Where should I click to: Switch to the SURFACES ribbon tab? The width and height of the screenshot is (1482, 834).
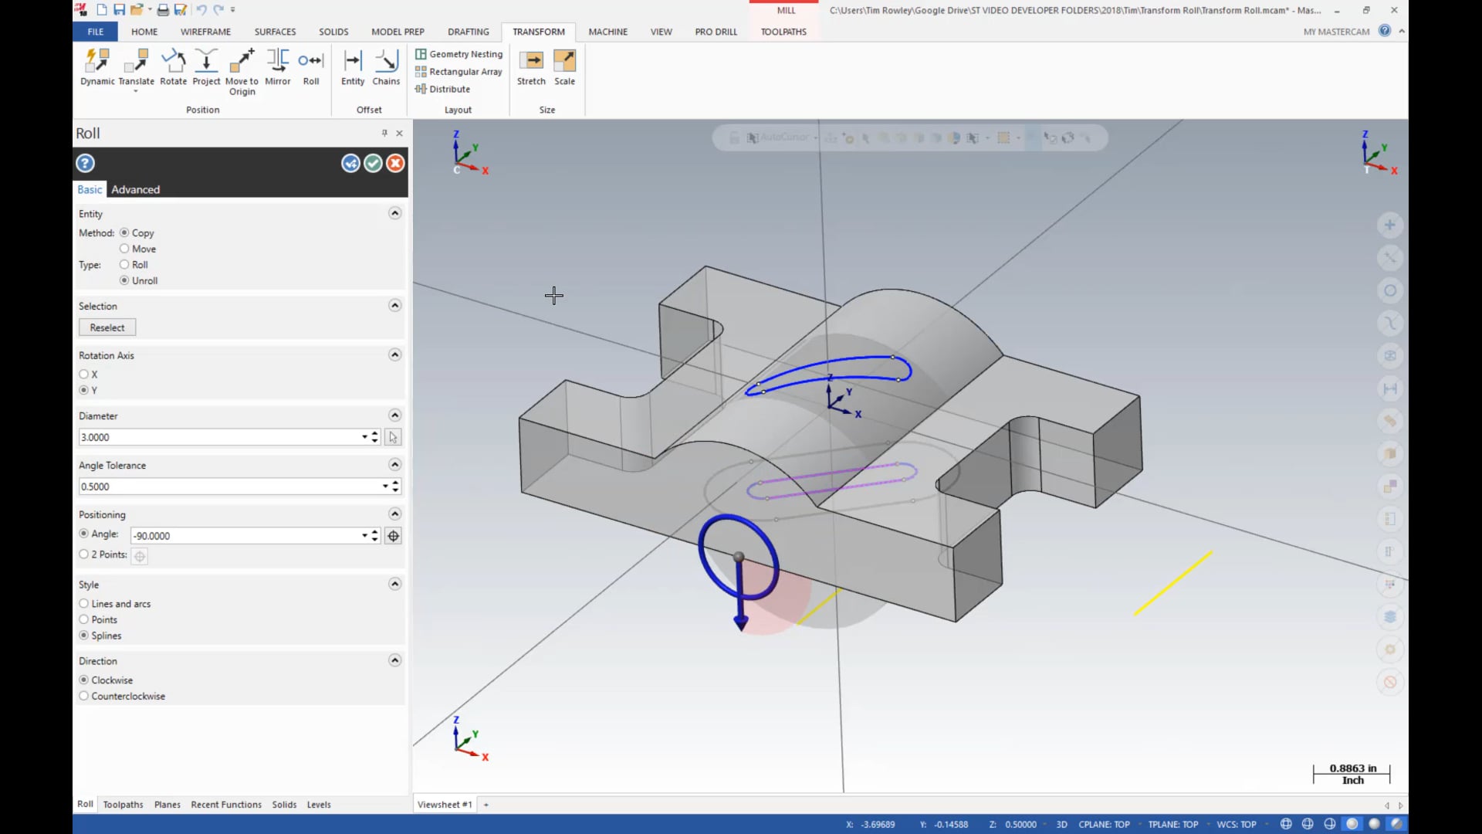click(275, 32)
